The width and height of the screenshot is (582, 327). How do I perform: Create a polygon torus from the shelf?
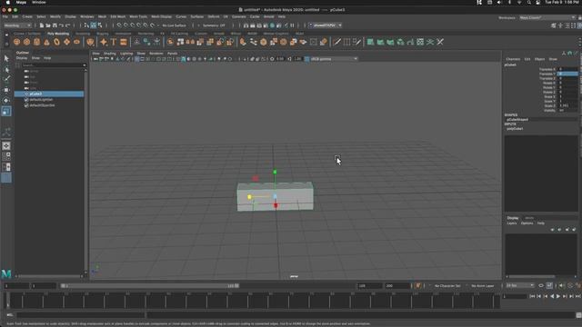pos(56,42)
